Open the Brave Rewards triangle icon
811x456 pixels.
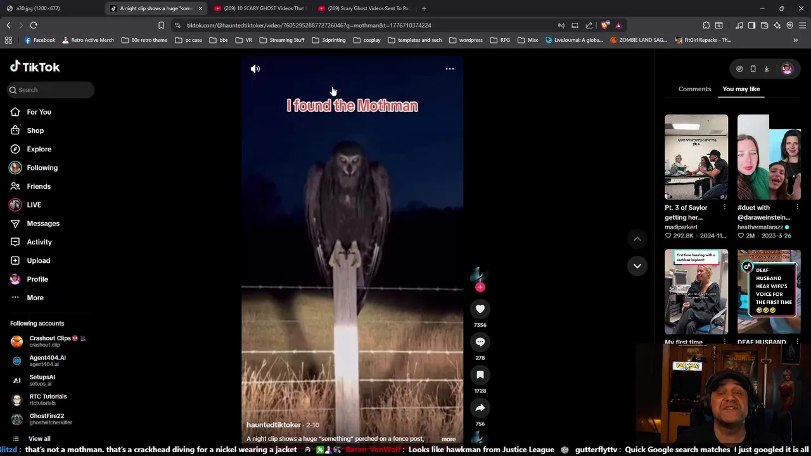[618, 25]
